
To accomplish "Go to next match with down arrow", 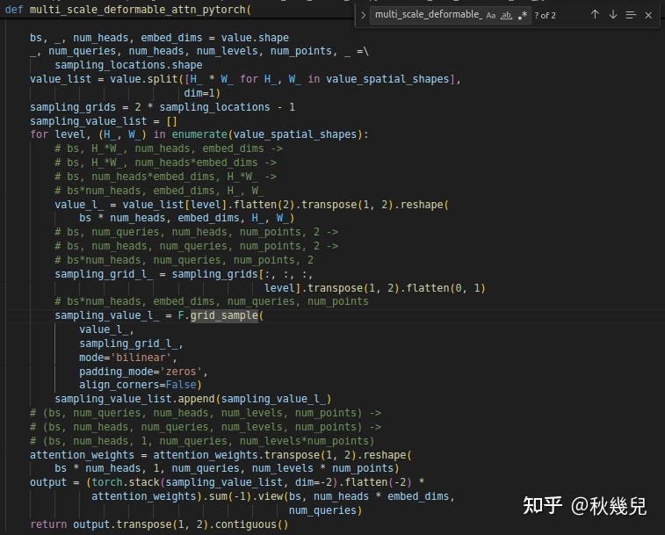I will tap(613, 15).
